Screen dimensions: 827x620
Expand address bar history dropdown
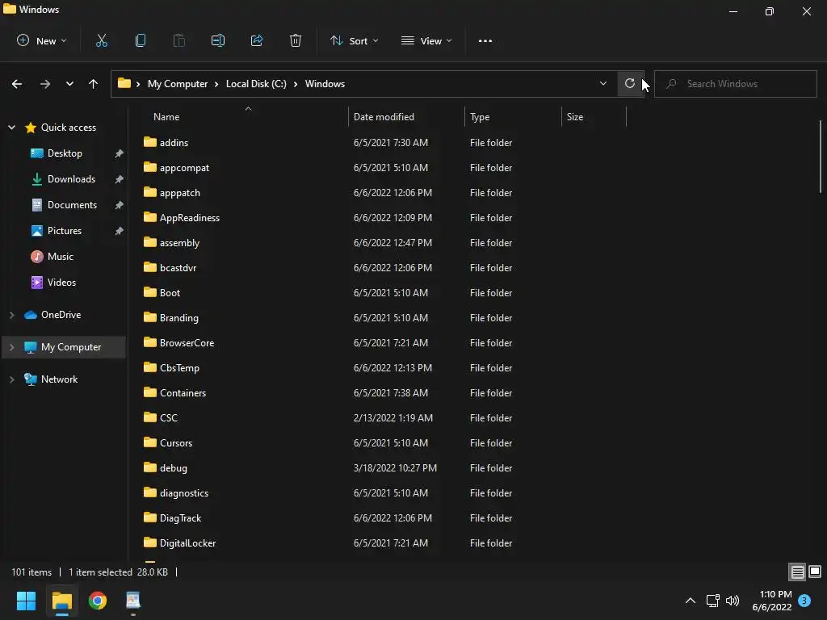pyautogui.click(x=602, y=83)
